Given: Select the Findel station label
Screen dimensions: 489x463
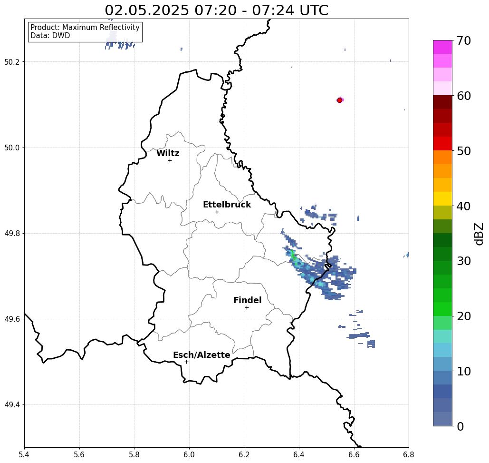Looking at the screenshot, I should coord(247,300).
